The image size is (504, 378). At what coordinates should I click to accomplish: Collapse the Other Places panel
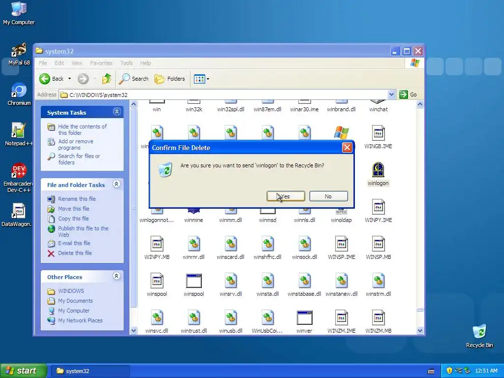point(116,276)
